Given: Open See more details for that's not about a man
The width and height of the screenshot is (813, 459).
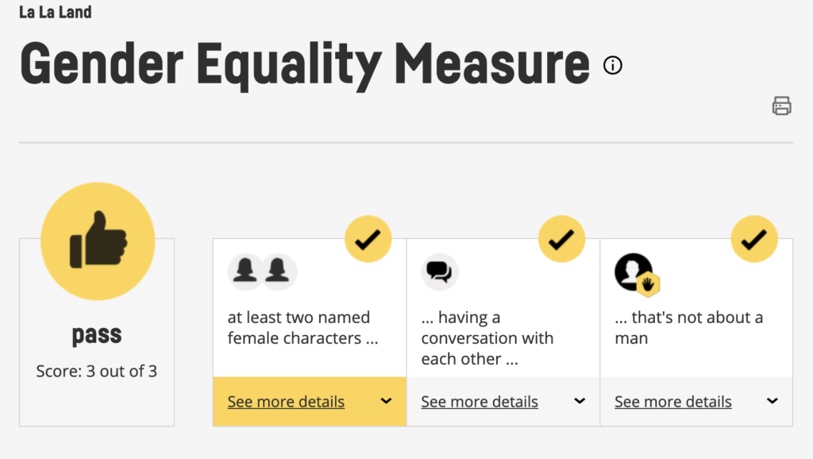Looking at the screenshot, I should 673,402.
